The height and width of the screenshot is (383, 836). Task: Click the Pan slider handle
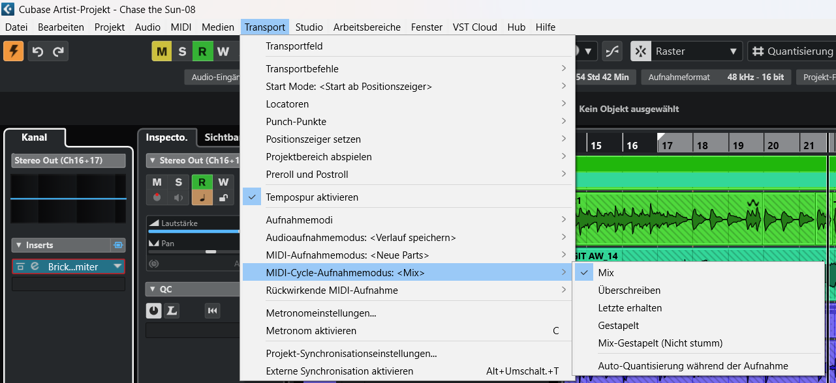click(x=210, y=251)
